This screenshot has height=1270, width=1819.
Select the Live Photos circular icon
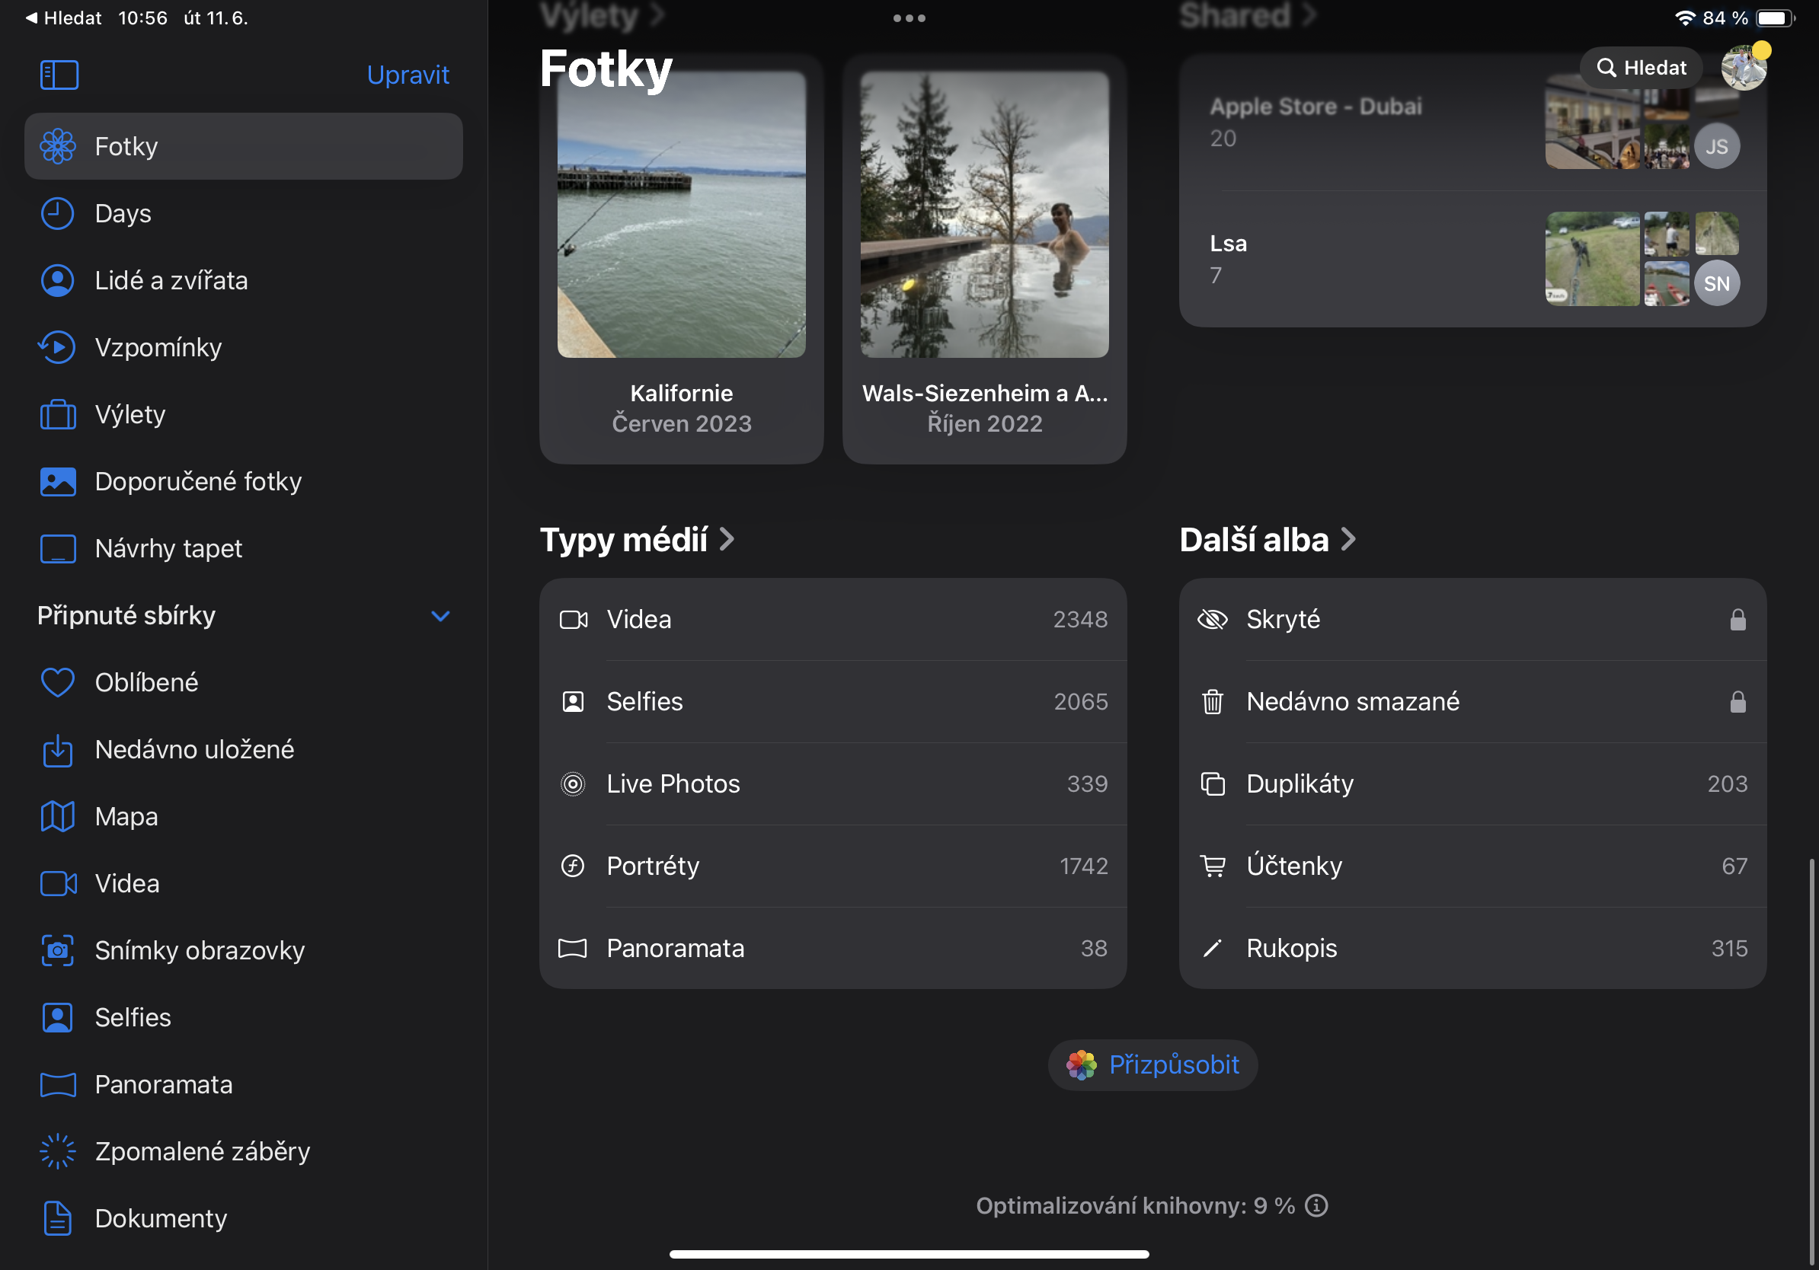click(x=574, y=783)
